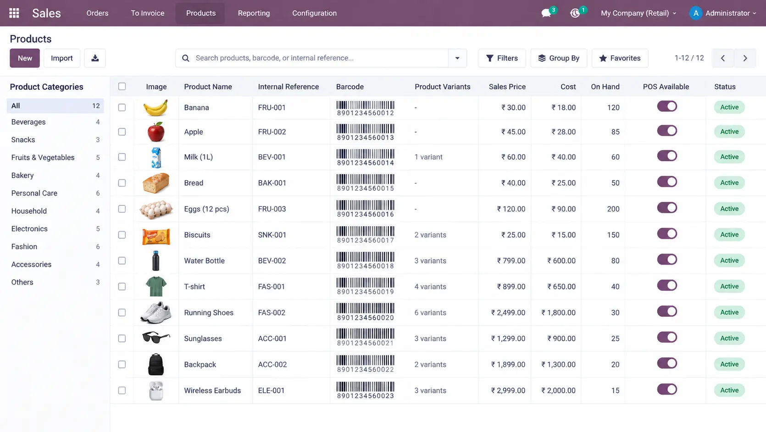Toggle POS Available for Eggs (12 pcs)

click(667, 208)
